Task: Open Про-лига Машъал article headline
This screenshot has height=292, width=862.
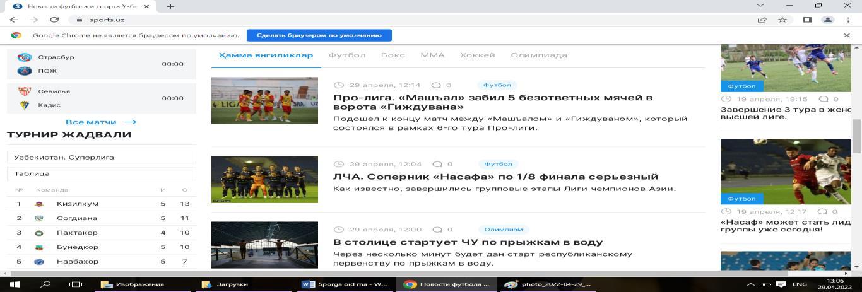Action: [x=493, y=102]
